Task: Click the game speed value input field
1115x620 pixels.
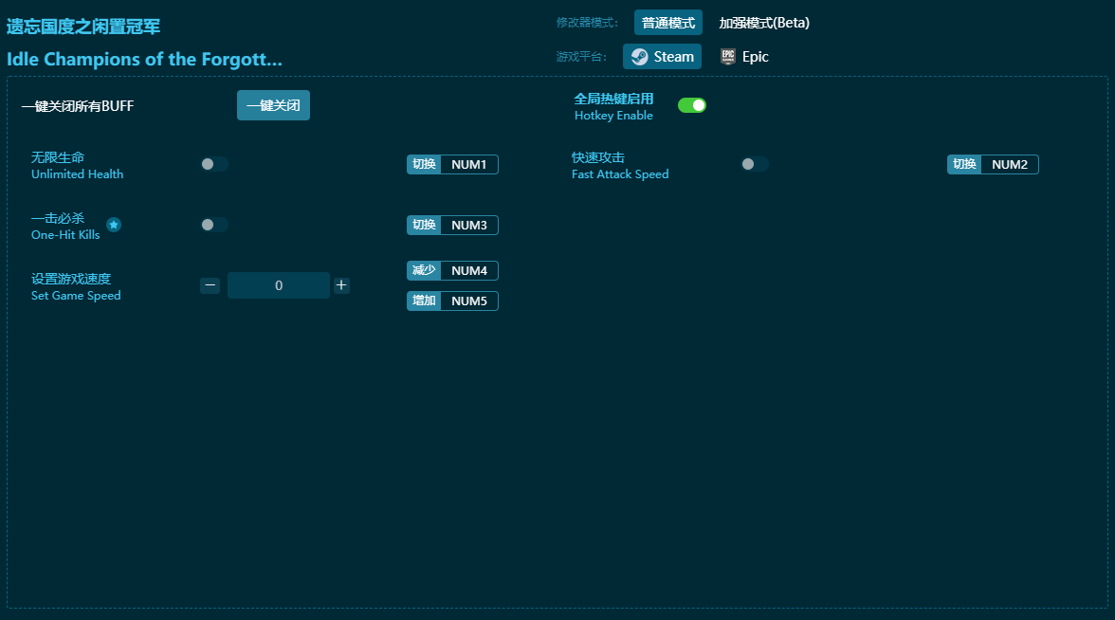Action: pyautogui.click(x=278, y=285)
